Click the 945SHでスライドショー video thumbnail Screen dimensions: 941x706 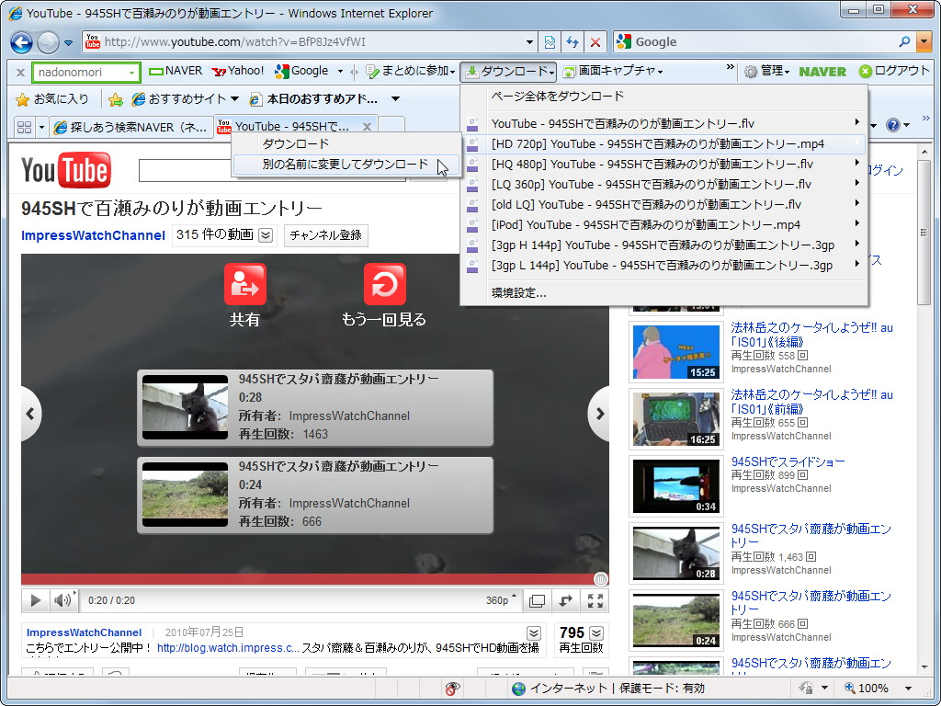[x=675, y=485]
